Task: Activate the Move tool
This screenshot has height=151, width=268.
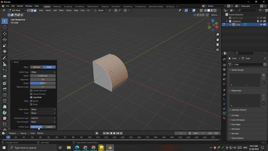Action: coord(5,34)
